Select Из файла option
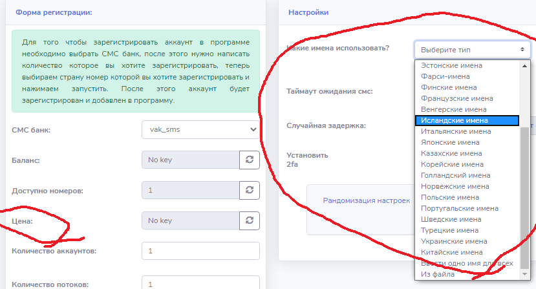Screen dimensions: 536x289 pyautogui.click(x=467, y=274)
